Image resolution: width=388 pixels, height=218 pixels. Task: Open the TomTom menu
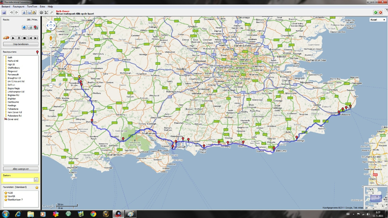tap(32, 7)
